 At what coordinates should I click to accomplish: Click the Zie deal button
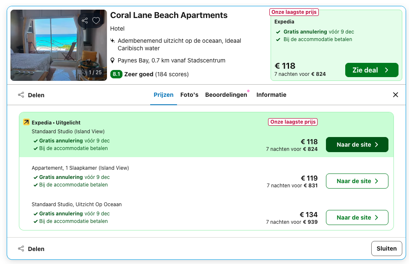click(x=372, y=70)
